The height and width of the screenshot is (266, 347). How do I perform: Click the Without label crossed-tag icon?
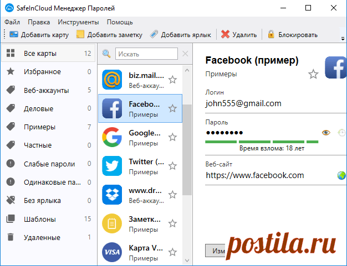(11, 200)
